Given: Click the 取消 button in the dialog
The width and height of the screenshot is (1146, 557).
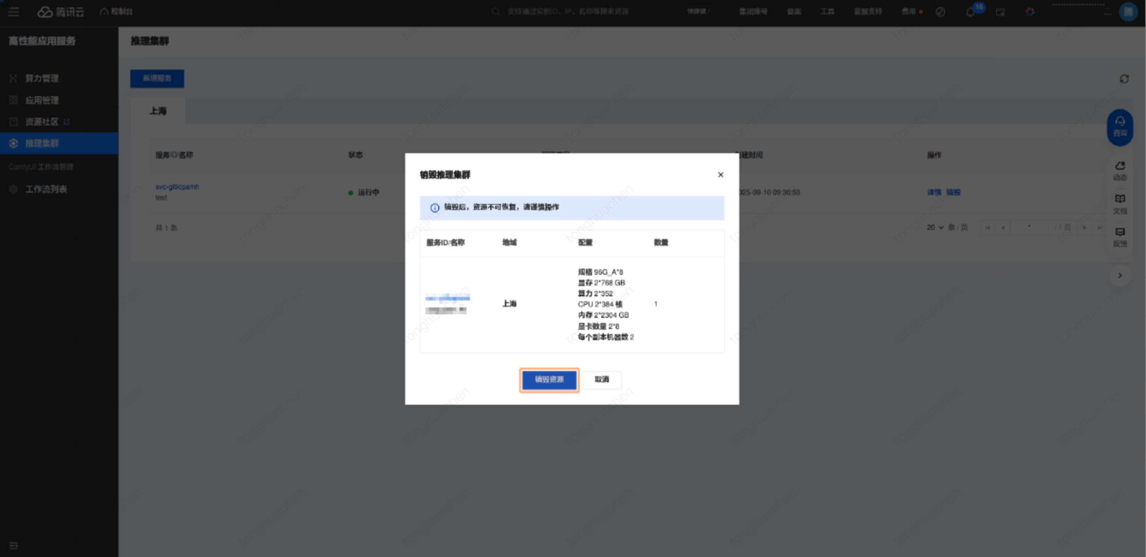Looking at the screenshot, I should pyautogui.click(x=601, y=380).
